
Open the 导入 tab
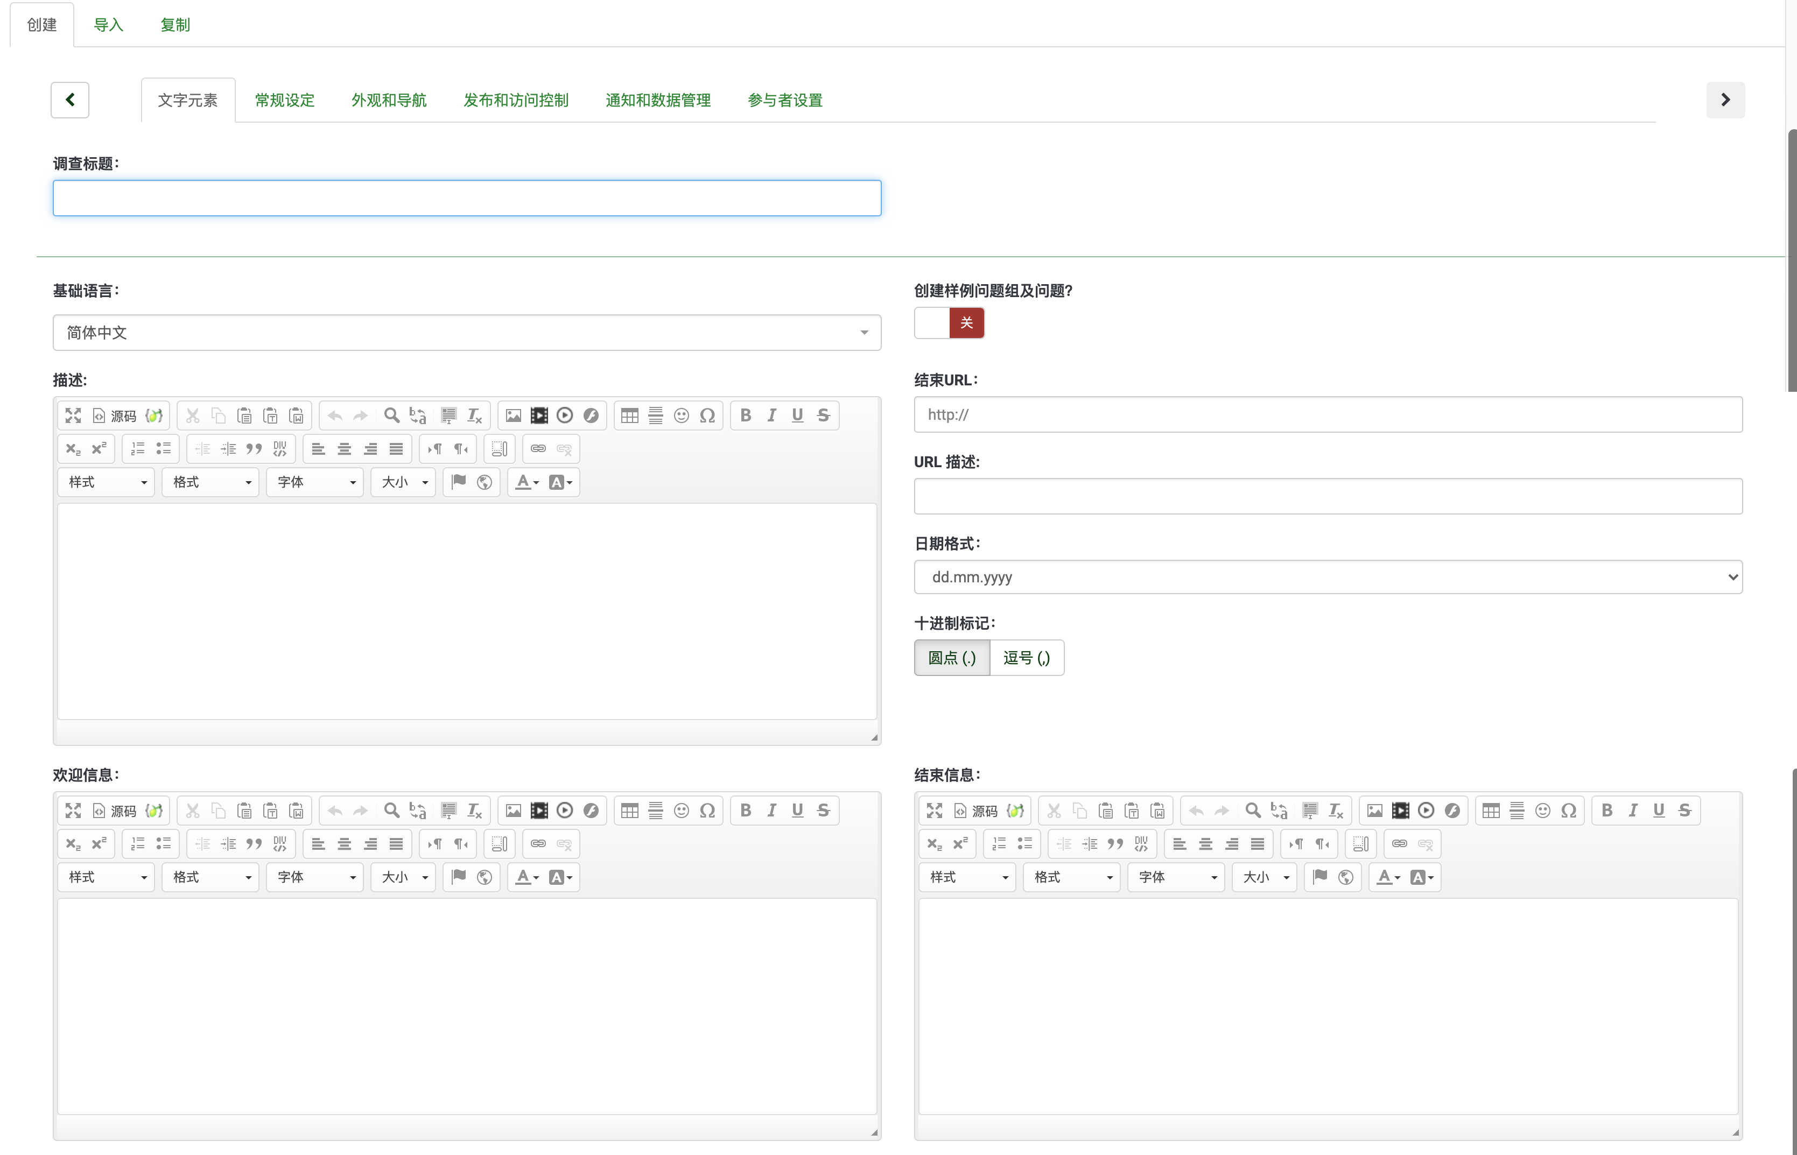(x=108, y=25)
